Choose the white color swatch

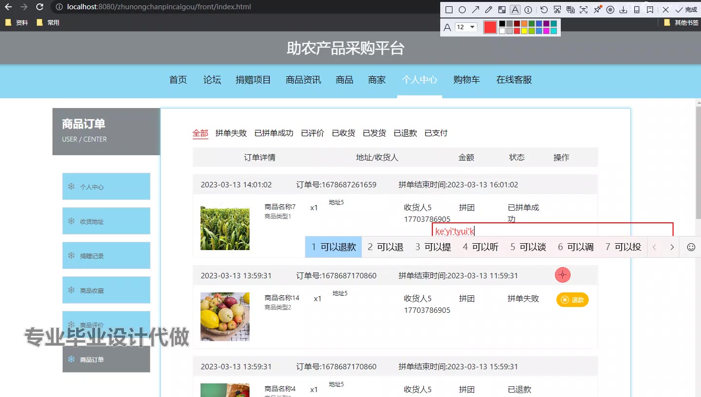(x=502, y=31)
